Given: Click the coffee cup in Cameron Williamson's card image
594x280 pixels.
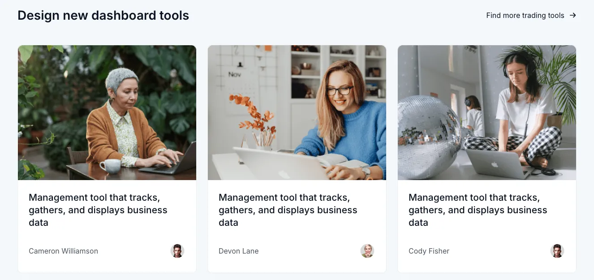Looking at the screenshot, I should point(111,166).
